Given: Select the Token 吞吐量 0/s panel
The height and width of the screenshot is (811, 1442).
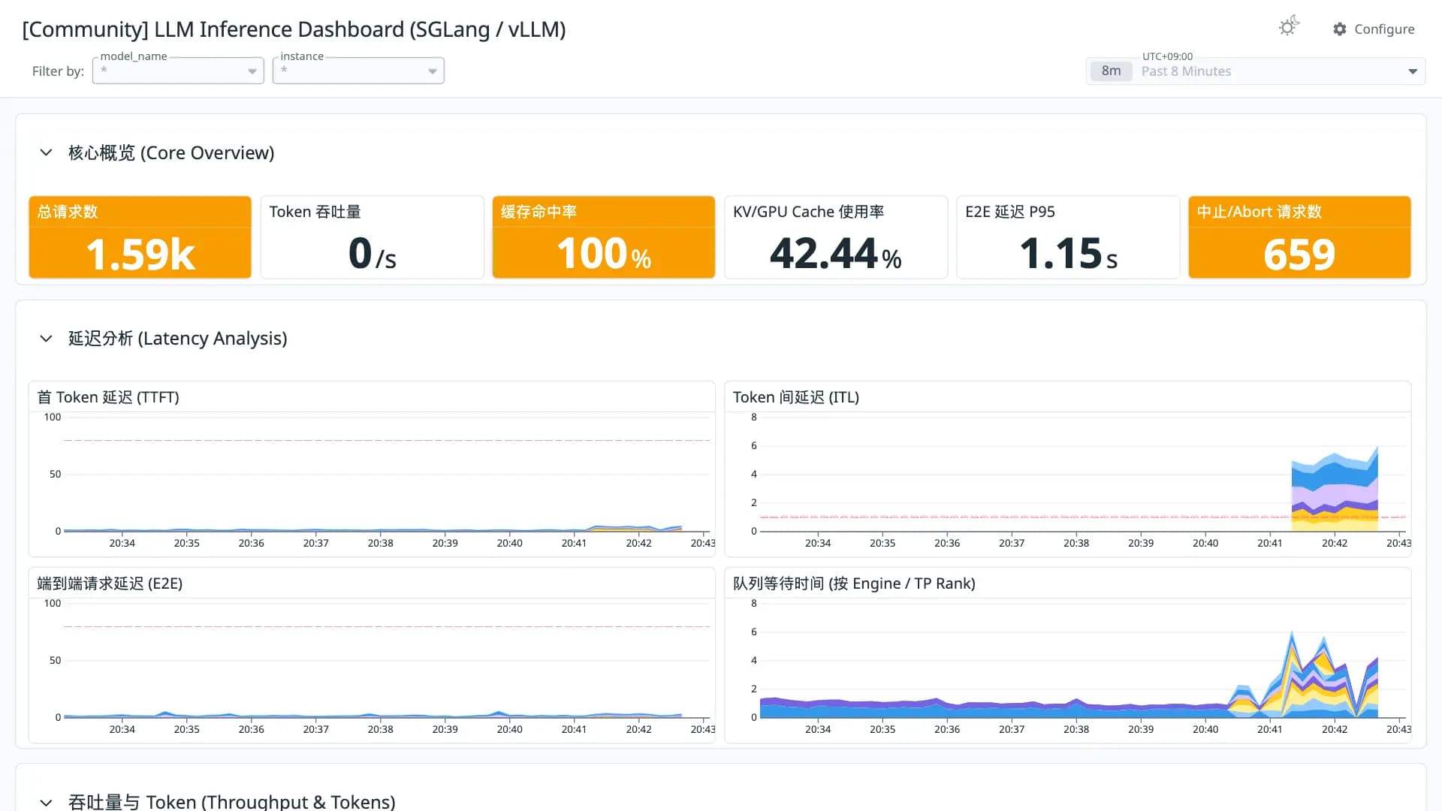Looking at the screenshot, I should (372, 237).
